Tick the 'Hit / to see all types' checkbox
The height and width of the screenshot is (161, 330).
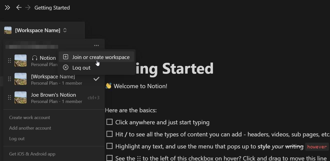109,134
